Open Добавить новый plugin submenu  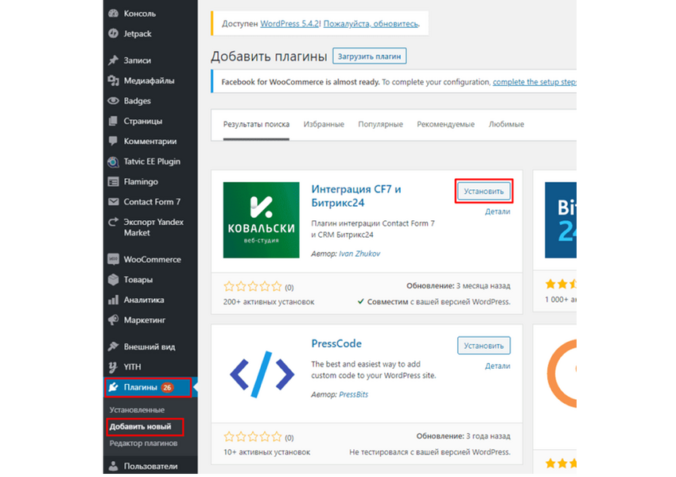pos(141,427)
